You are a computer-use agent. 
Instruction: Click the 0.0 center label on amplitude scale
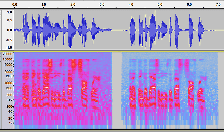tap(9, 30)
